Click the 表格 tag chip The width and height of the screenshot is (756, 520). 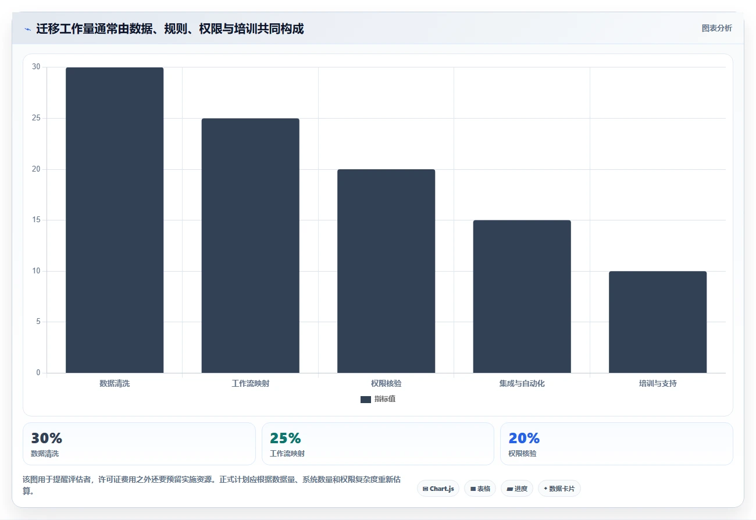pyautogui.click(x=480, y=489)
